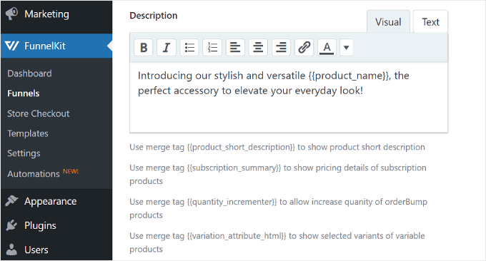Screen dimensions: 486x261
Task: Toggle bold formatting in the editor toolbar
Action: (143, 48)
